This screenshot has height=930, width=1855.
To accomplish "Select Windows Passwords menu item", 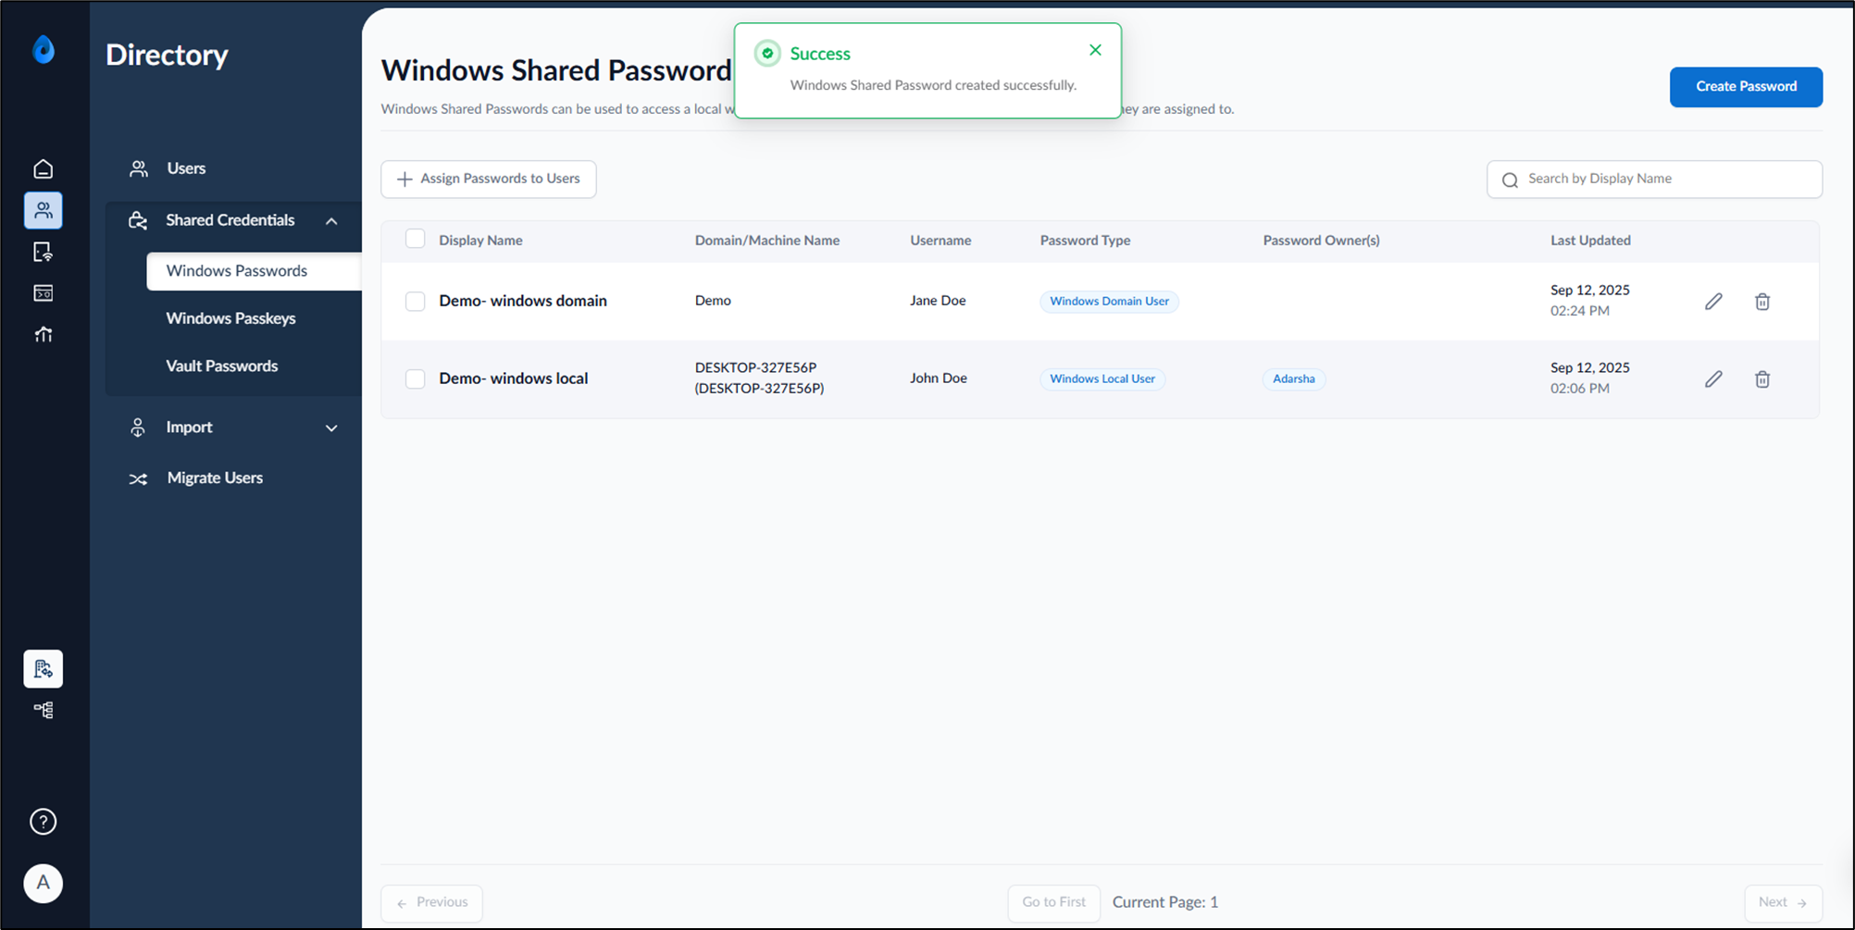I will pos(254,271).
